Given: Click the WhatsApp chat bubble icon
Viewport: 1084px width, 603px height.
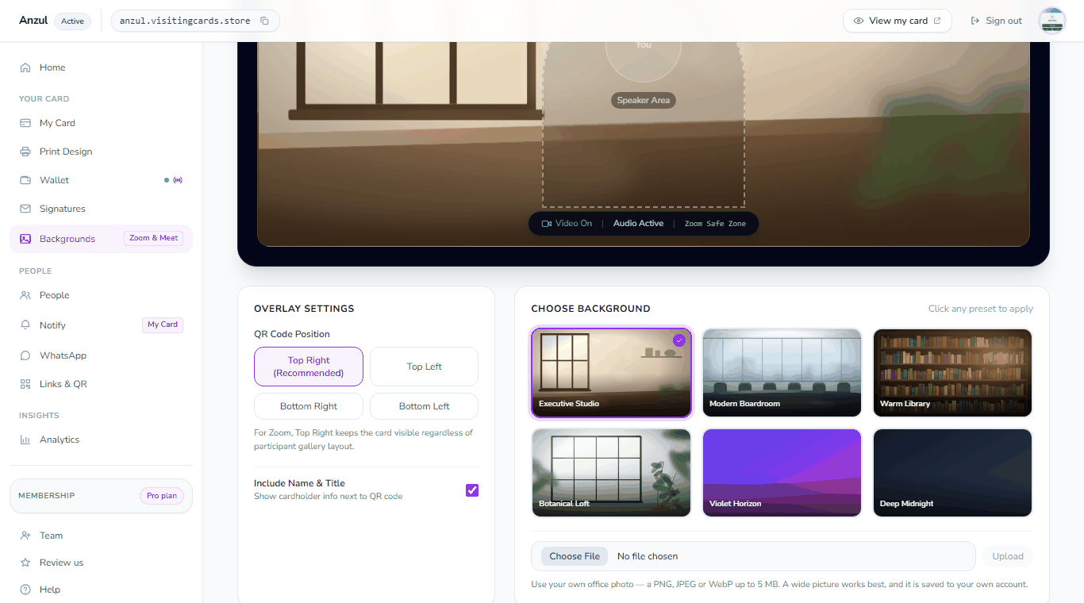Looking at the screenshot, I should coord(25,355).
